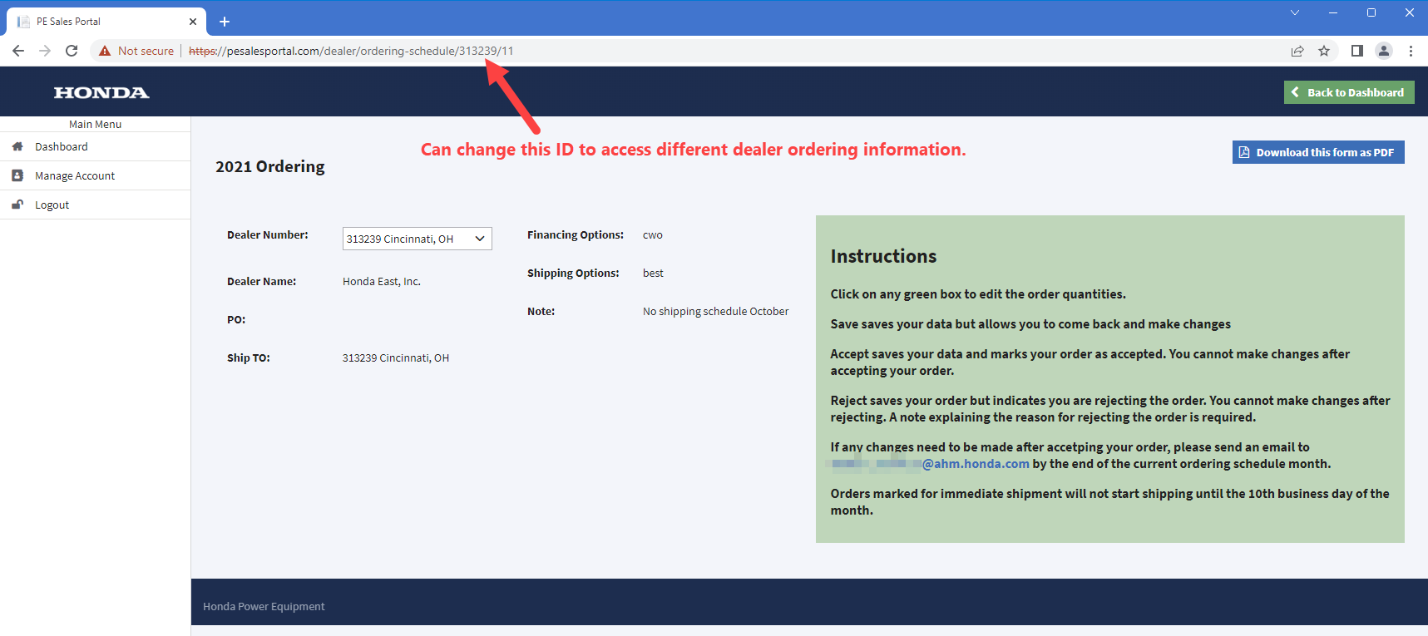Click the Honda logo in header

pyautogui.click(x=101, y=92)
